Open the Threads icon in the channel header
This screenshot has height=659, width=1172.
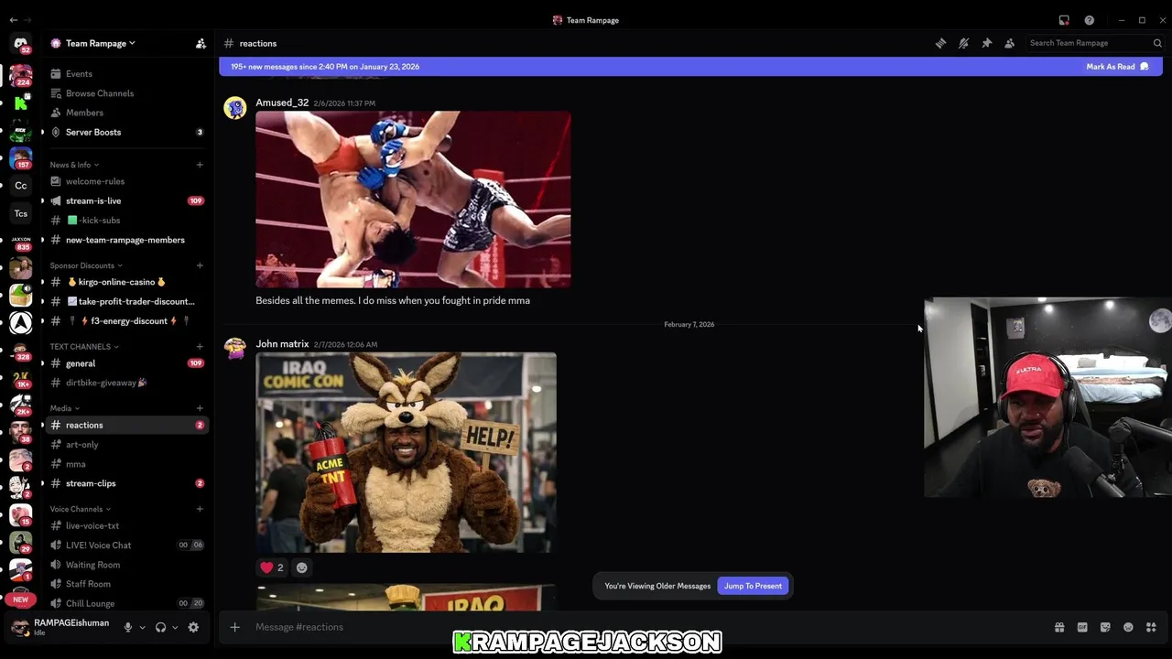940,43
